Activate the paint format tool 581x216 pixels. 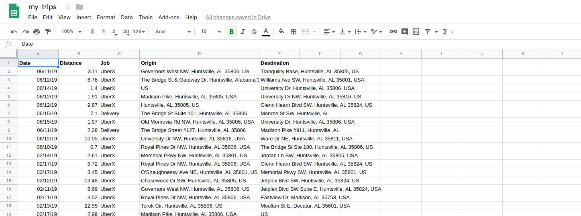[48, 32]
